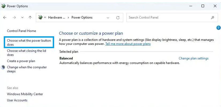The width and height of the screenshot is (221, 107).
Task: Open Choose what closing the lid does
Action: pos(27,53)
